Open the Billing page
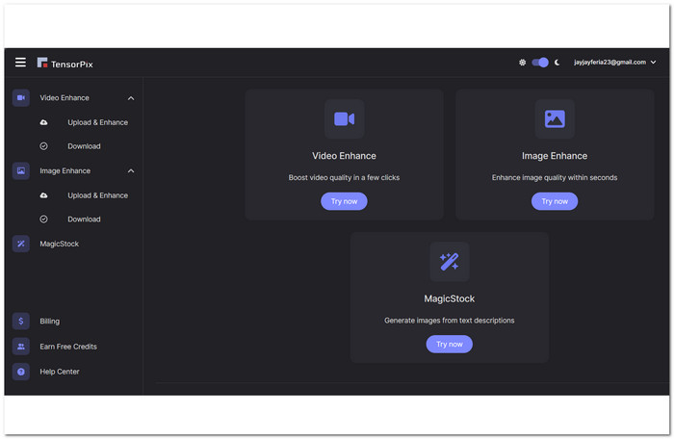 point(50,322)
